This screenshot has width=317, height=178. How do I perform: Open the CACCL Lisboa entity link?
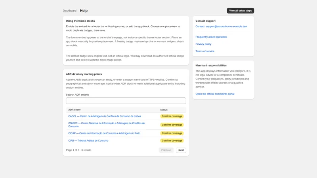[x=105, y=116]
